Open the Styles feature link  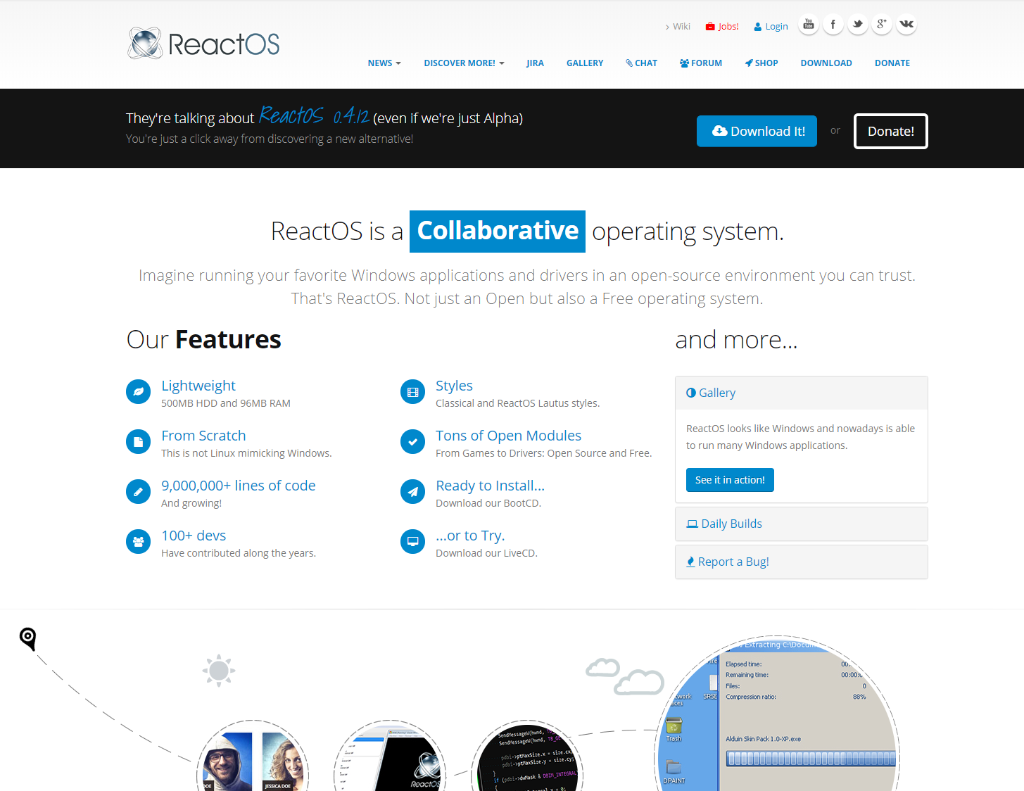(454, 386)
